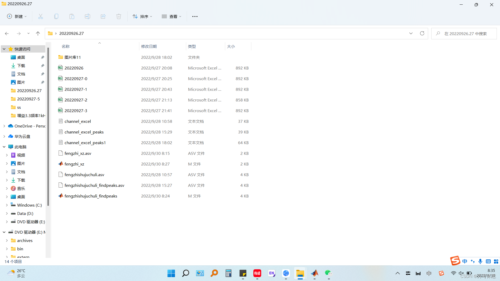Click the Delete trash bin icon
The image size is (500, 281).
119,16
